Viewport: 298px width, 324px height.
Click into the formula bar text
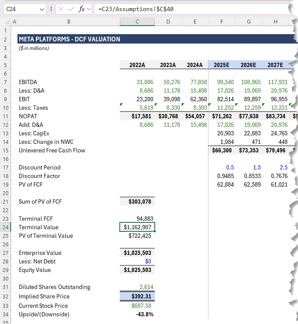pyautogui.click(x=136, y=9)
